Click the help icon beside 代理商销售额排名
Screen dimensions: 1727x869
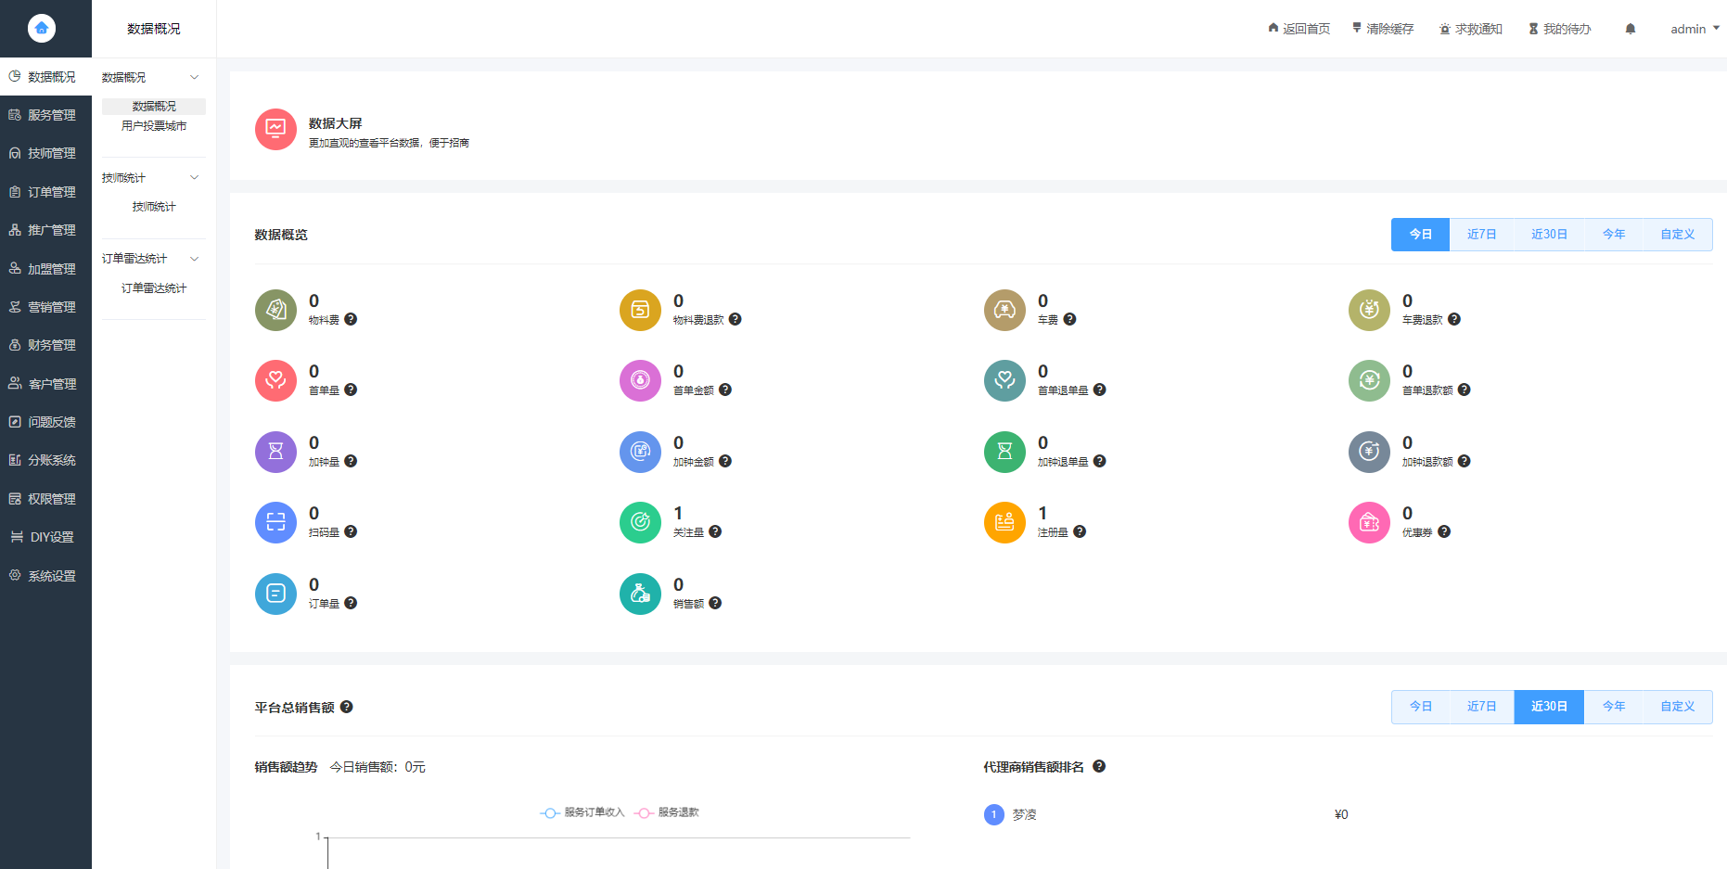(x=1099, y=766)
